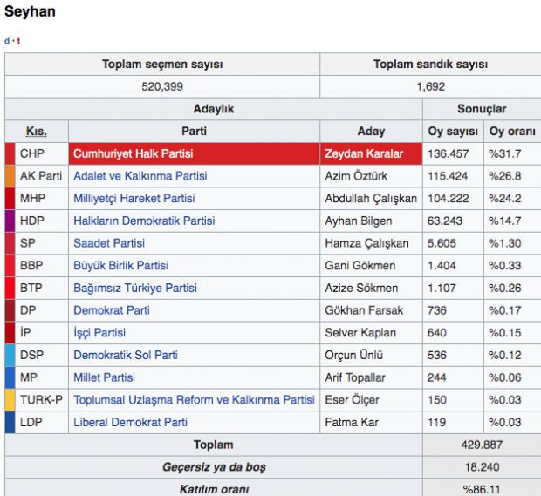This screenshot has width=541, height=496.
Task: Click candidate name Selver Kaplan
Action: pyautogui.click(x=360, y=333)
